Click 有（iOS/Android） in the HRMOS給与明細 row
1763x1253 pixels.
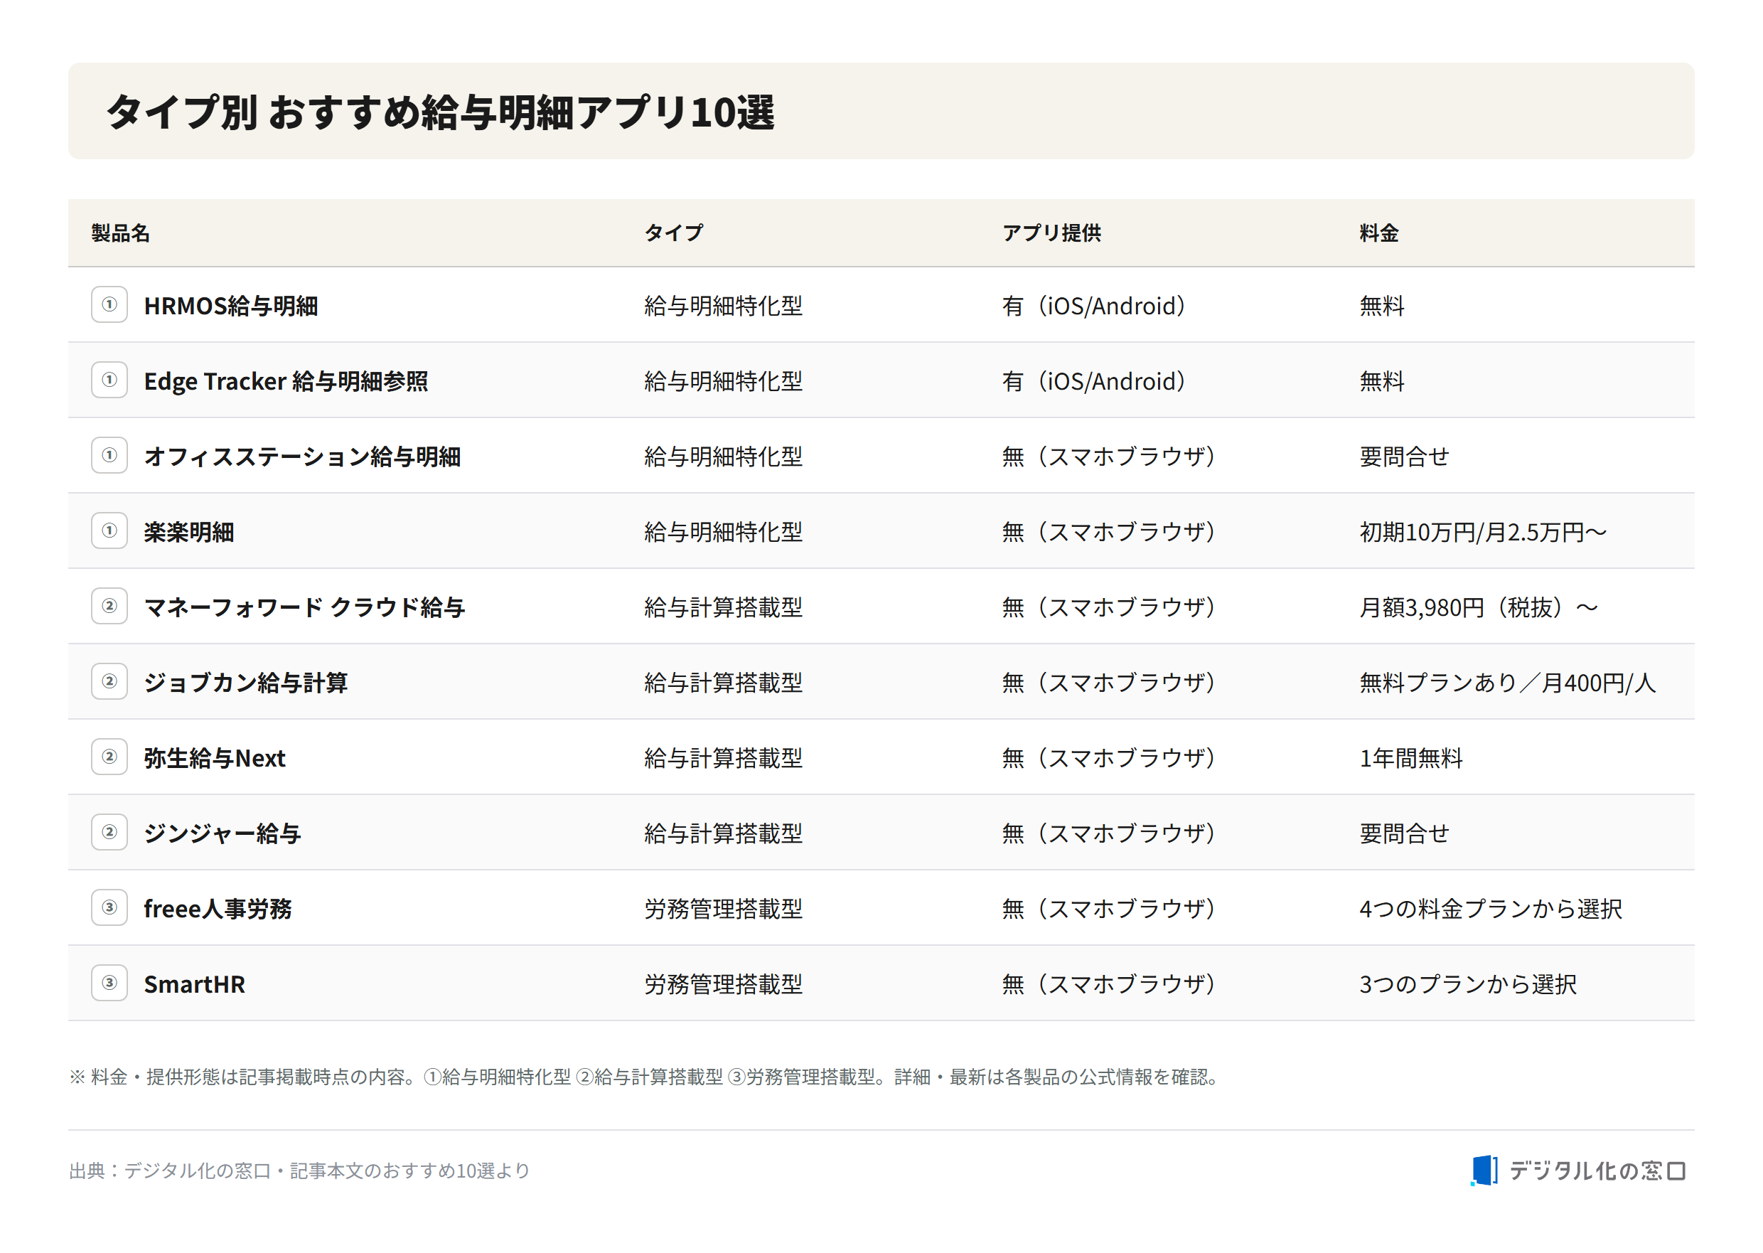[x=1093, y=306]
